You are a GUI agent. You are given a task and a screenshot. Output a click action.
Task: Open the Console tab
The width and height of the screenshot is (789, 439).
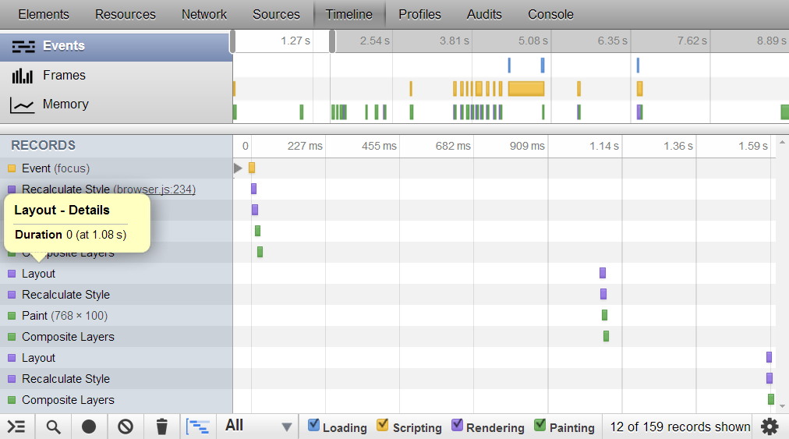pos(550,14)
